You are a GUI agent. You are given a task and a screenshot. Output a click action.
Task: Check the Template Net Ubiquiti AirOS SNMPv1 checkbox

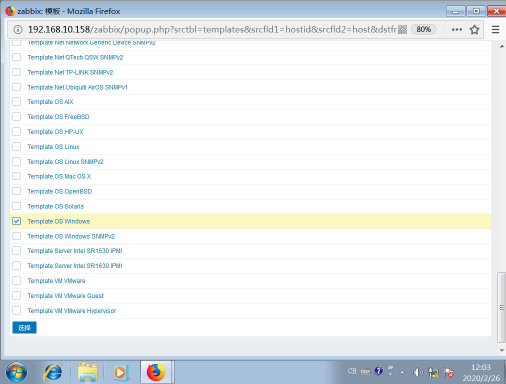click(x=16, y=87)
